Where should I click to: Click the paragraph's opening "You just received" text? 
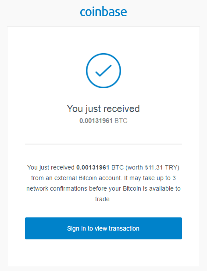(51, 167)
